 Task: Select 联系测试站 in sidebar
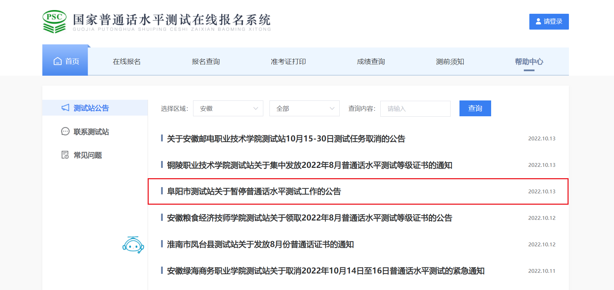pos(91,132)
